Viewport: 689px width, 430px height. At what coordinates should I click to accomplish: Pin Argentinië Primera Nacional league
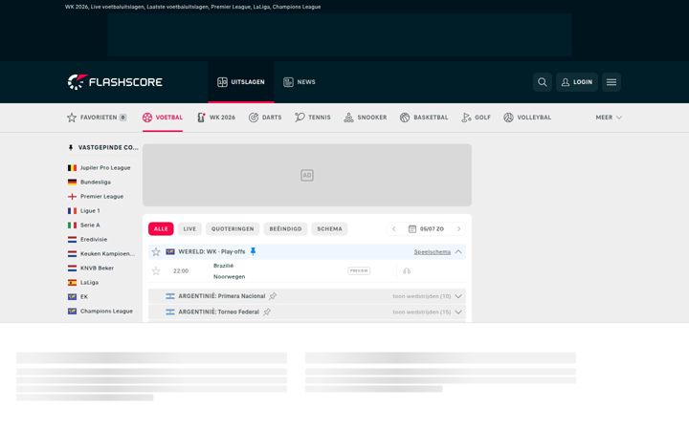[x=273, y=296]
